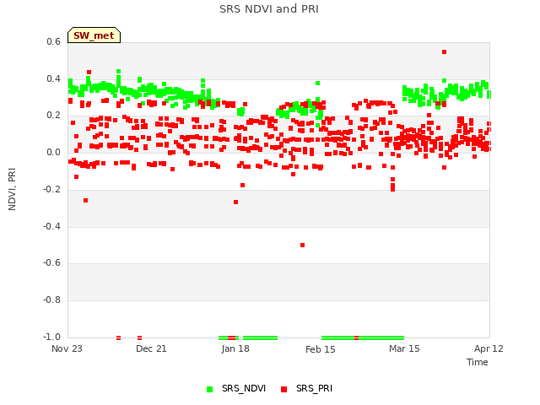This screenshot has height=405, width=540.
Task: Click the -0.4 y-axis tick label
Action: click(x=51, y=226)
